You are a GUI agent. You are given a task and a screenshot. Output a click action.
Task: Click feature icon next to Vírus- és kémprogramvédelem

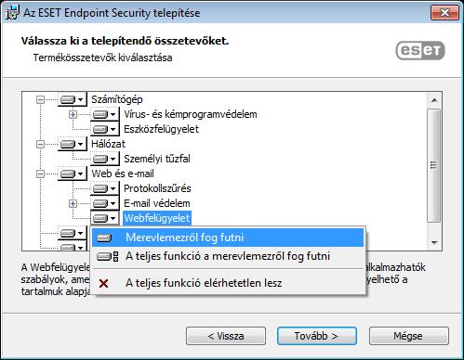tap(105, 114)
